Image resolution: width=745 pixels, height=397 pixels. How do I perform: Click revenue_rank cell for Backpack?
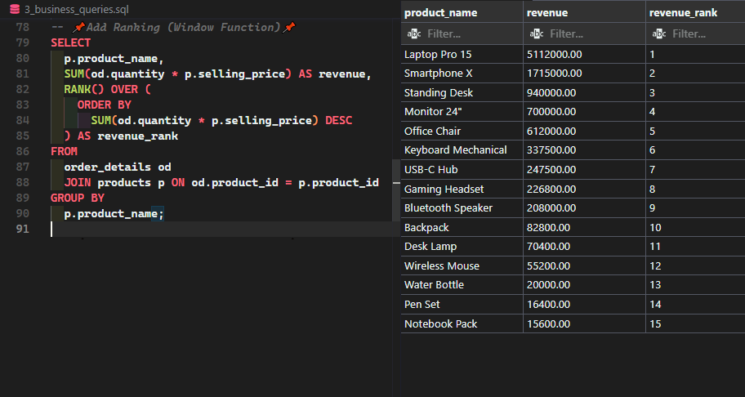(x=695, y=227)
